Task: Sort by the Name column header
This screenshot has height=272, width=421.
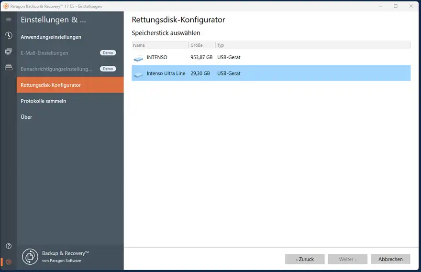Action: click(160, 45)
